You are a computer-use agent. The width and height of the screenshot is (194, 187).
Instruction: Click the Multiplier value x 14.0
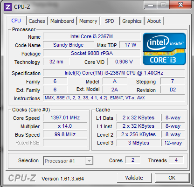click(65, 126)
